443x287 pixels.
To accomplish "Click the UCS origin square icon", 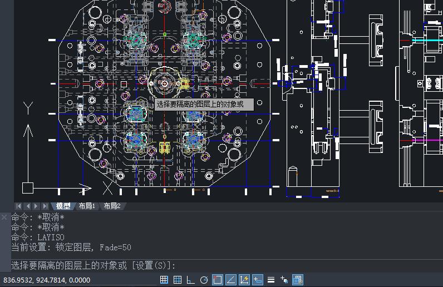I will 28,188.
